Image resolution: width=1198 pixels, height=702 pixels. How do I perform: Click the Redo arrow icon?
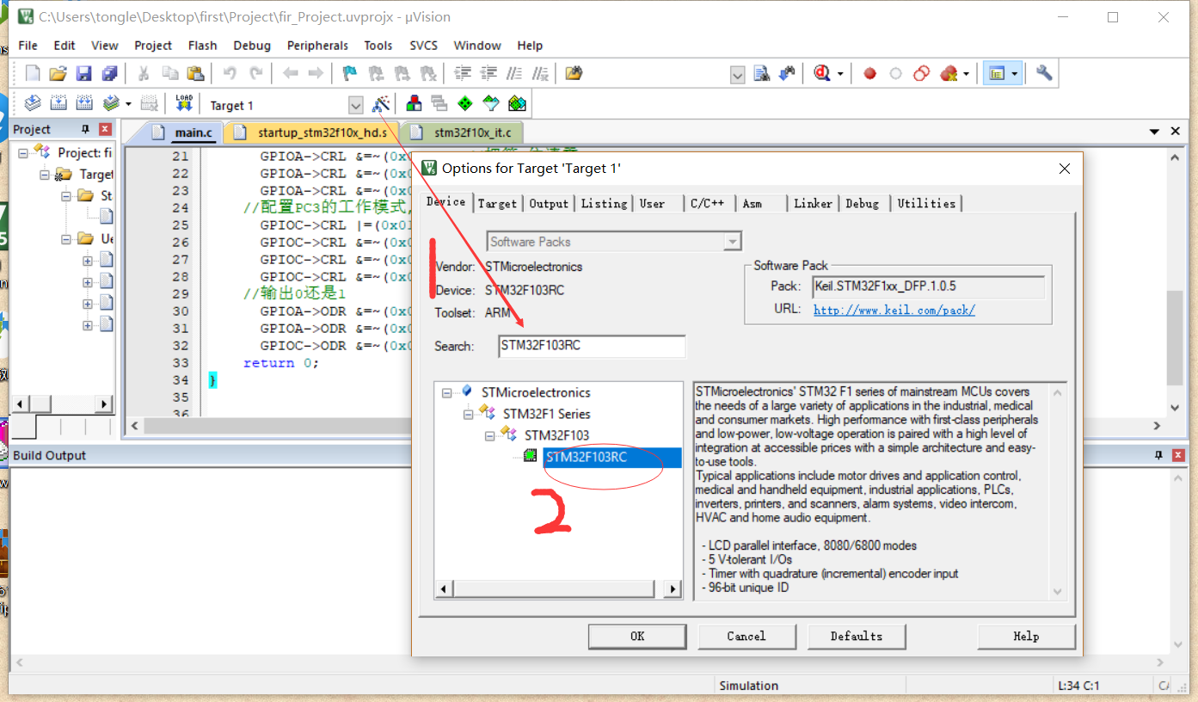point(256,74)
